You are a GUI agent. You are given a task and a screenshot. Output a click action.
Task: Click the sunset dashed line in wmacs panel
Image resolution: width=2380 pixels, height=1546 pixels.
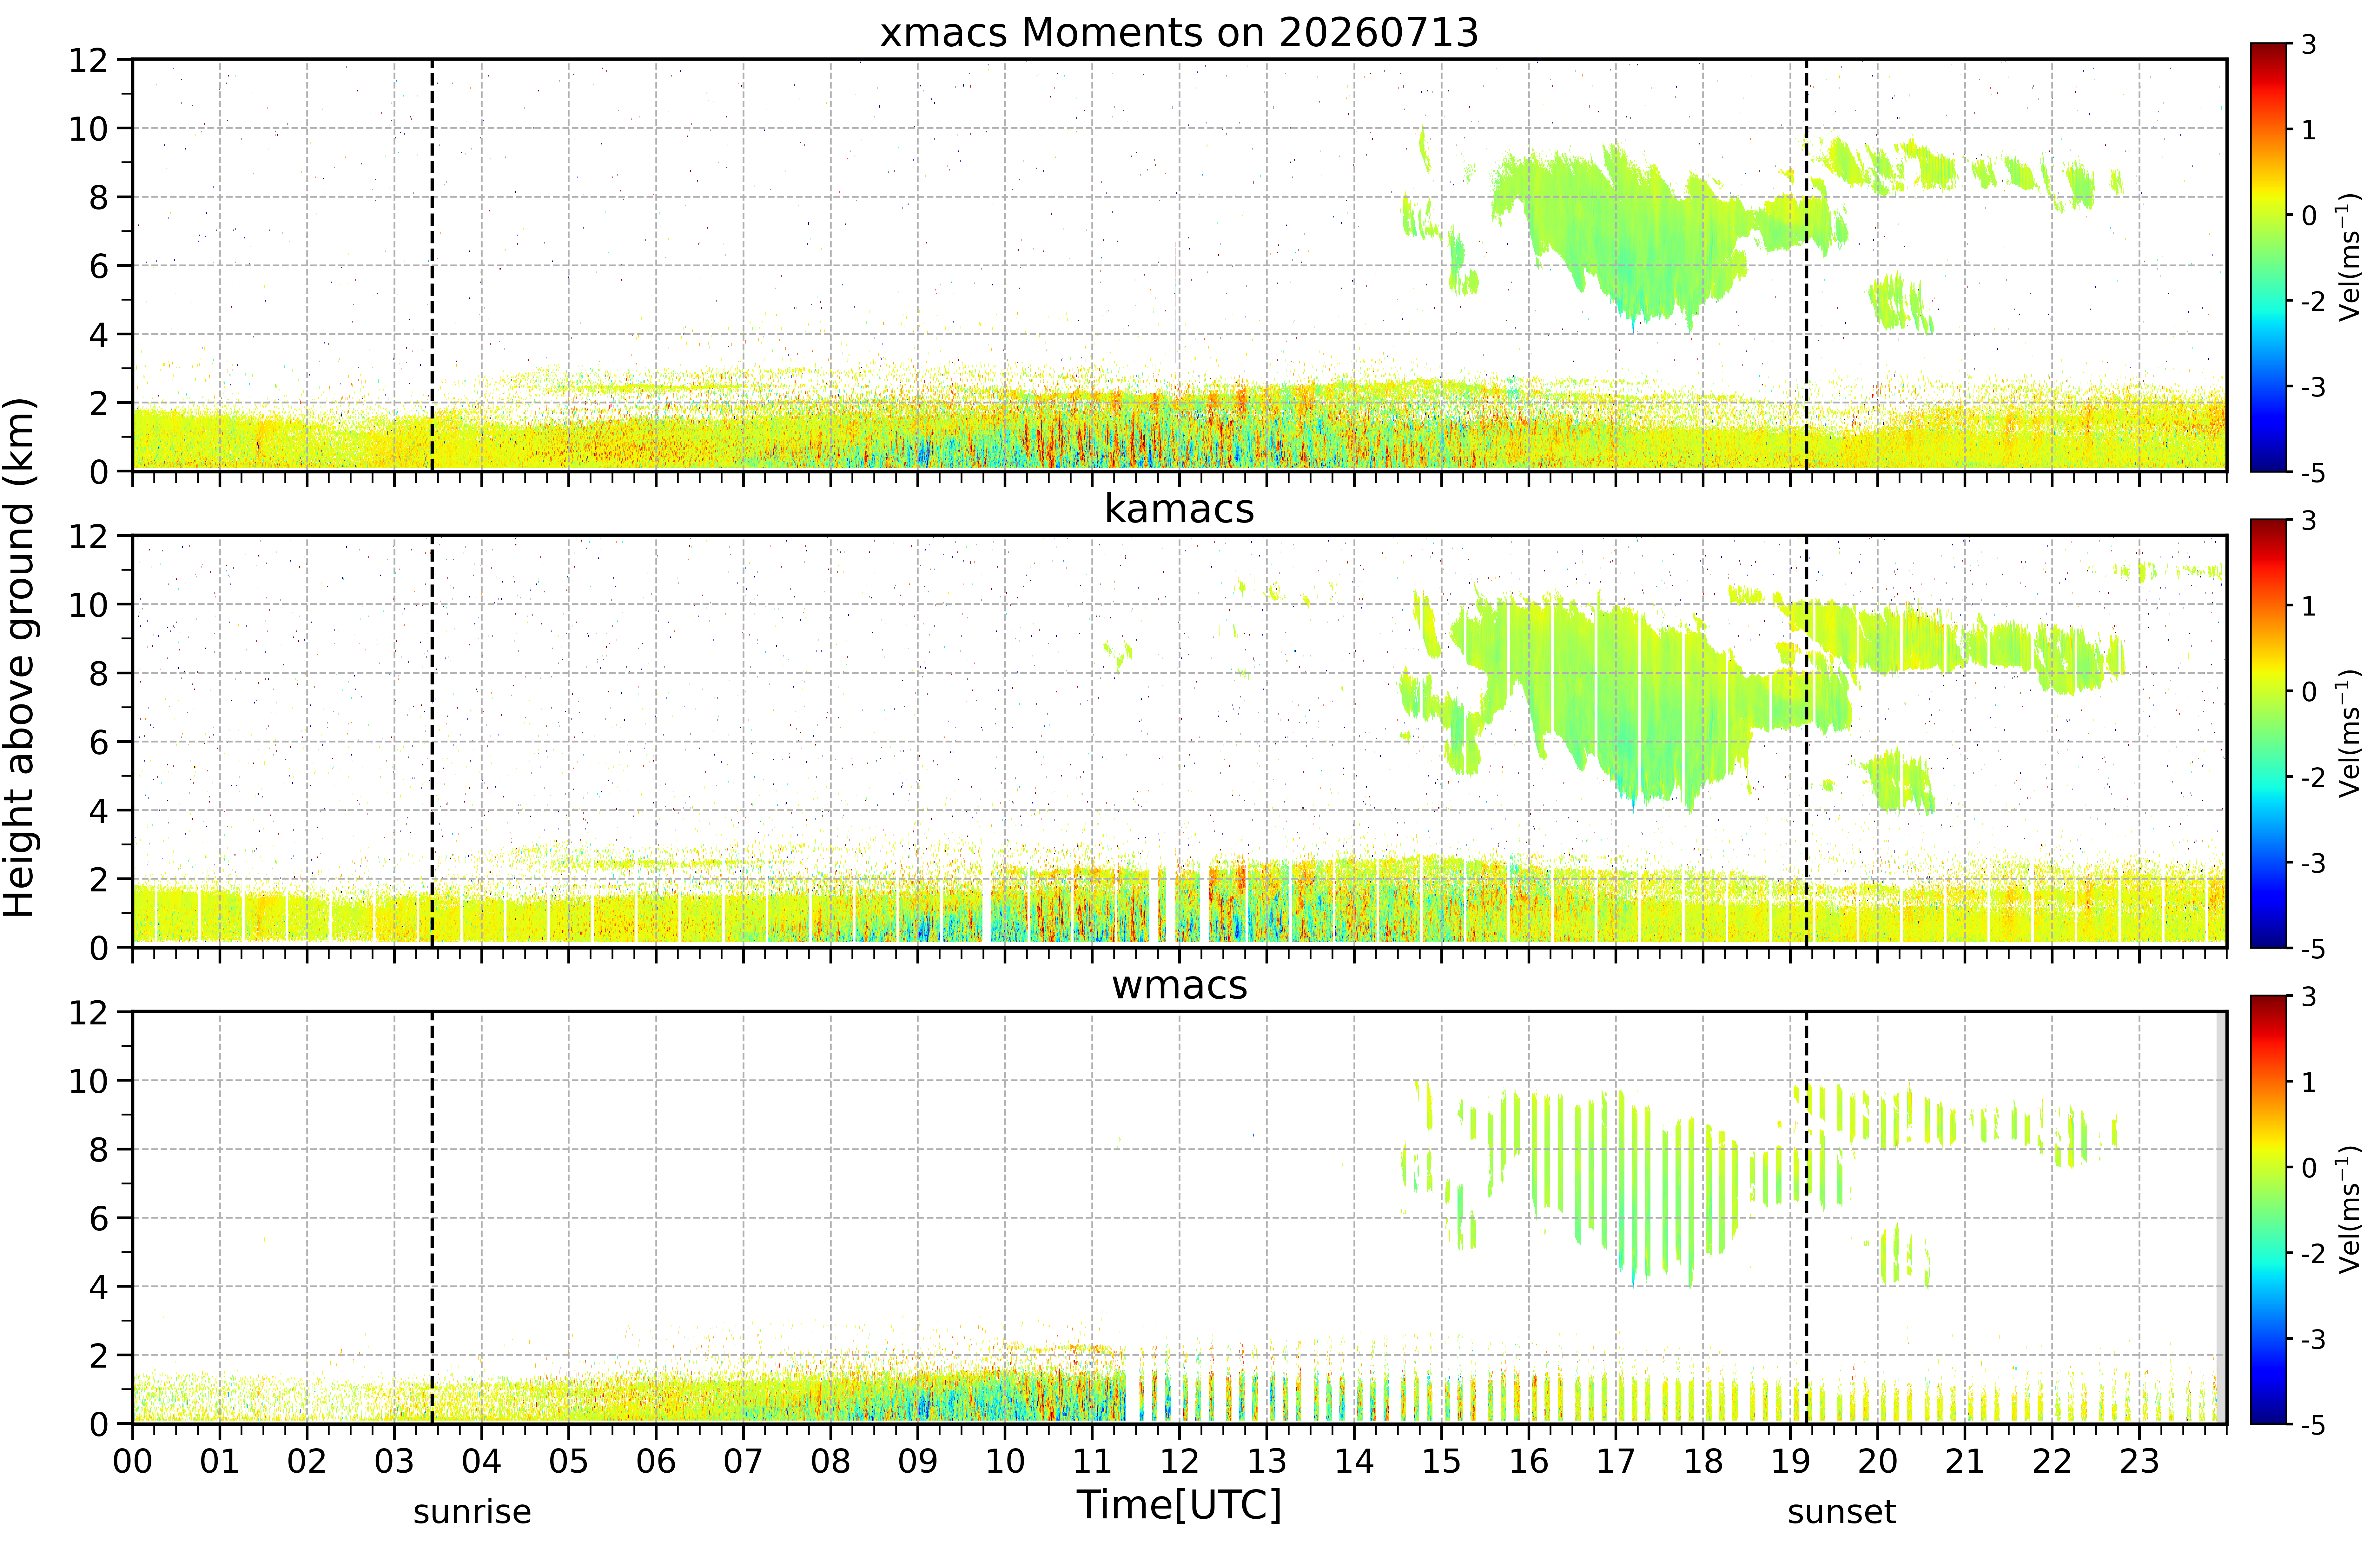(x=1806, y=1218)
